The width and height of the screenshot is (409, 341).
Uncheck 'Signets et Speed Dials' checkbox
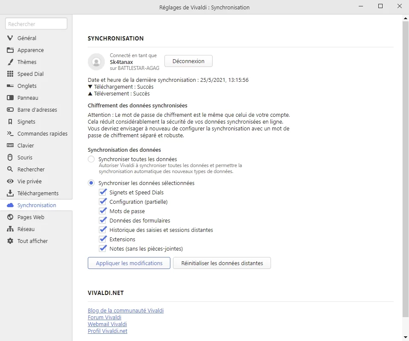click(103, 193)
